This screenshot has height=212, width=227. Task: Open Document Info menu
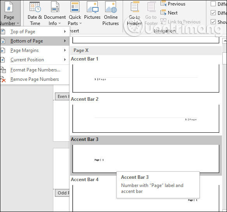(55, 13)
